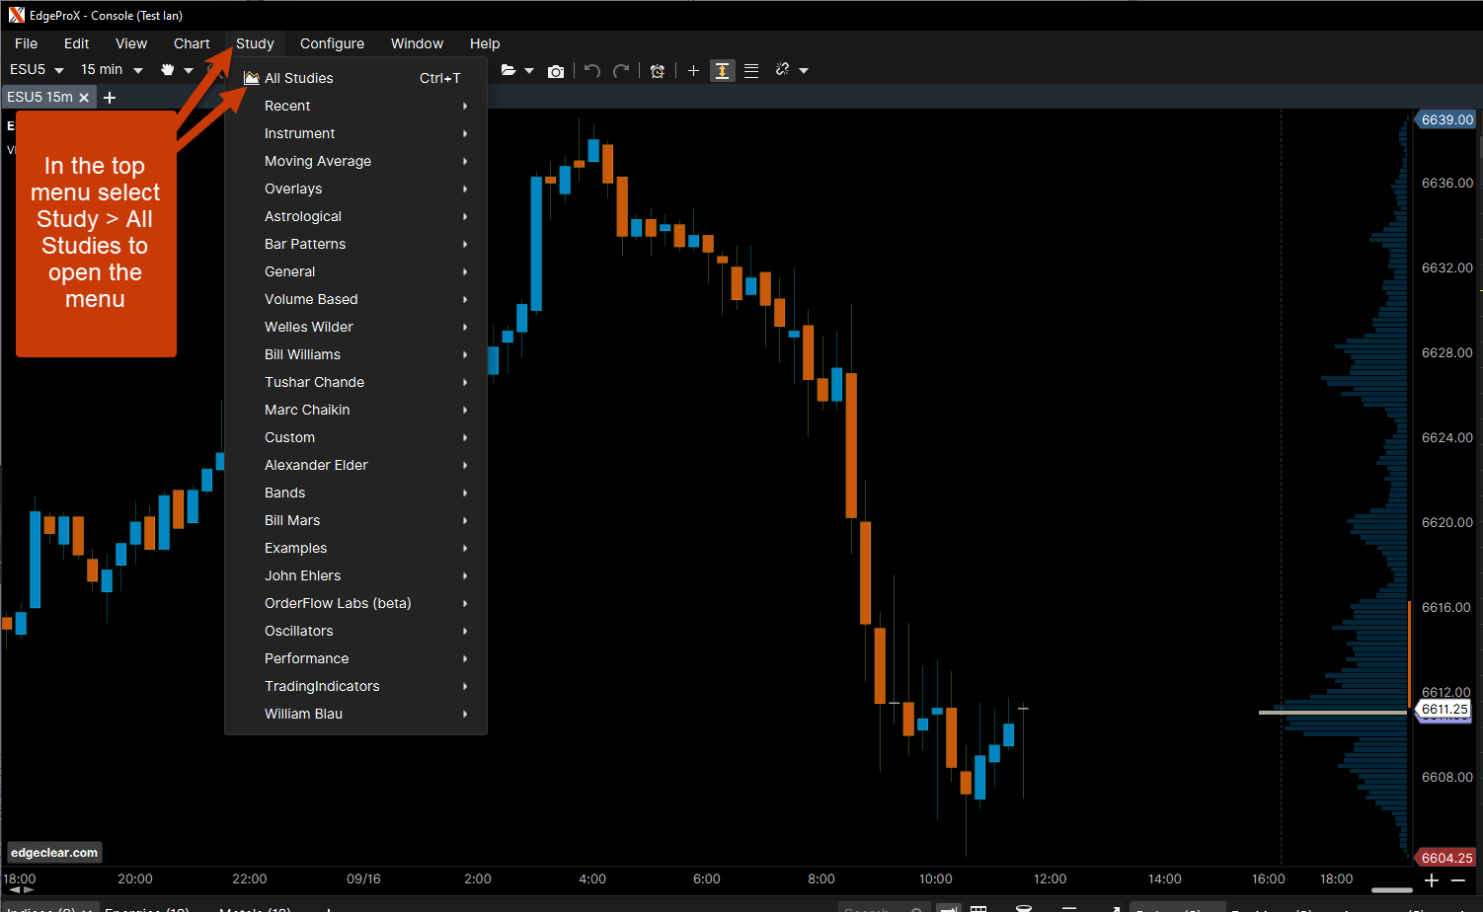Click the zoom out minus button
The image size is (1483, 912).
[1458, 880]
